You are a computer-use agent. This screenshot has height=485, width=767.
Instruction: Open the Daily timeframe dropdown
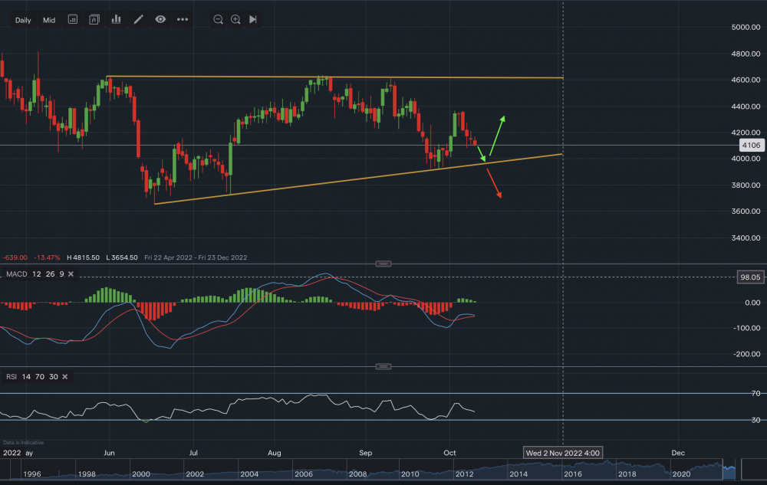23,20
